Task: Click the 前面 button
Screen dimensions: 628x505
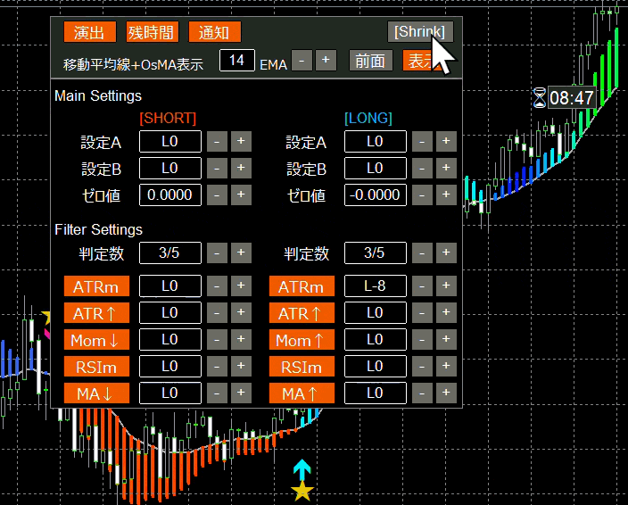Action: tap(370, 60)
